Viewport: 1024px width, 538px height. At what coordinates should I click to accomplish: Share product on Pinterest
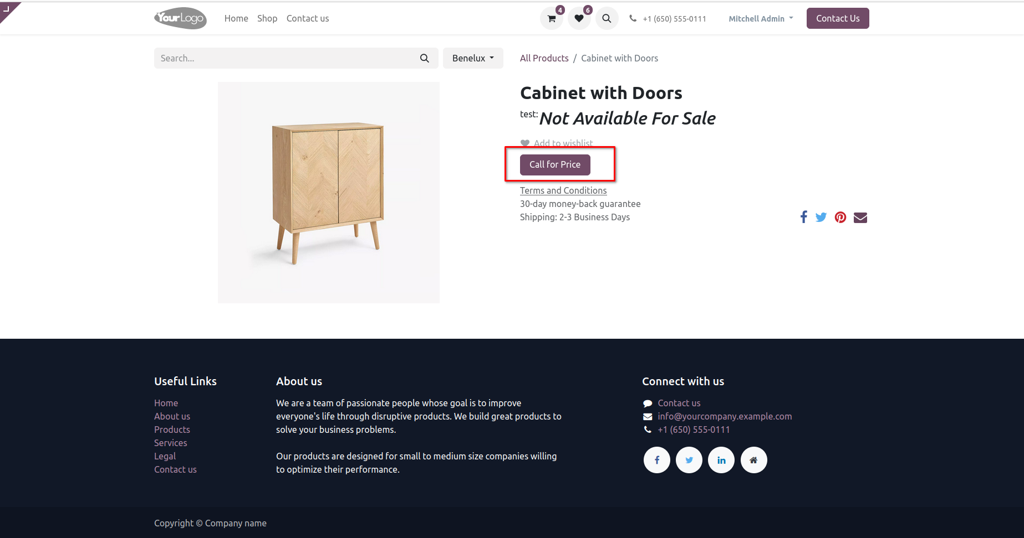pos(840,217)
